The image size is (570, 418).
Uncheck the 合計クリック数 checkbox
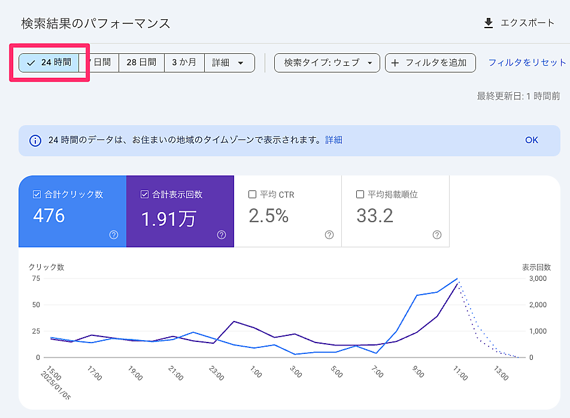(x=37, y=195)
